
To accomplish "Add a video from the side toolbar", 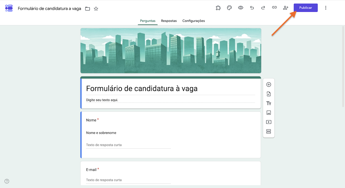I will [268, 122].
